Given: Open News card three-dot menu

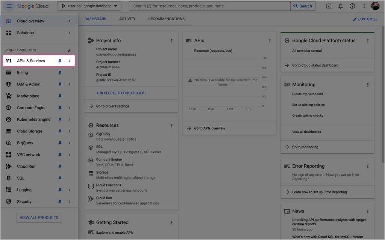Looking at the screenshot, I should pos(368,211).
